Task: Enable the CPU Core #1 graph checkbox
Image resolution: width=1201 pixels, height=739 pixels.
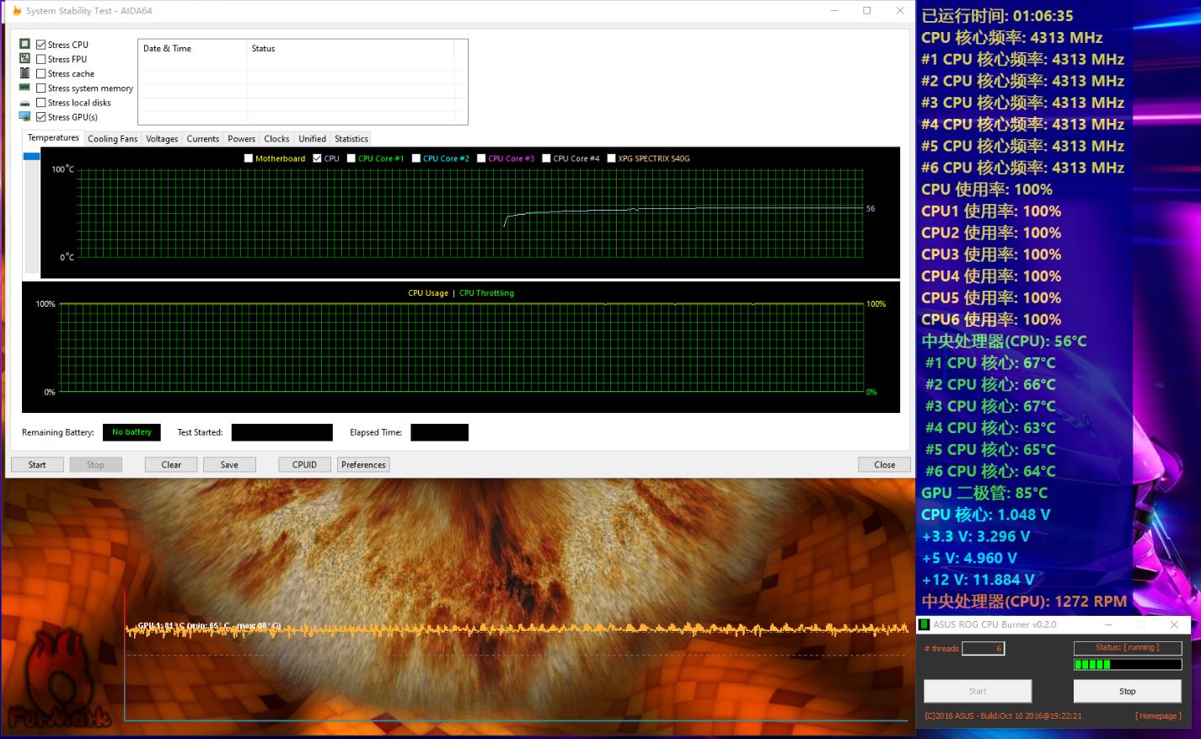Action: coord(351,158)
